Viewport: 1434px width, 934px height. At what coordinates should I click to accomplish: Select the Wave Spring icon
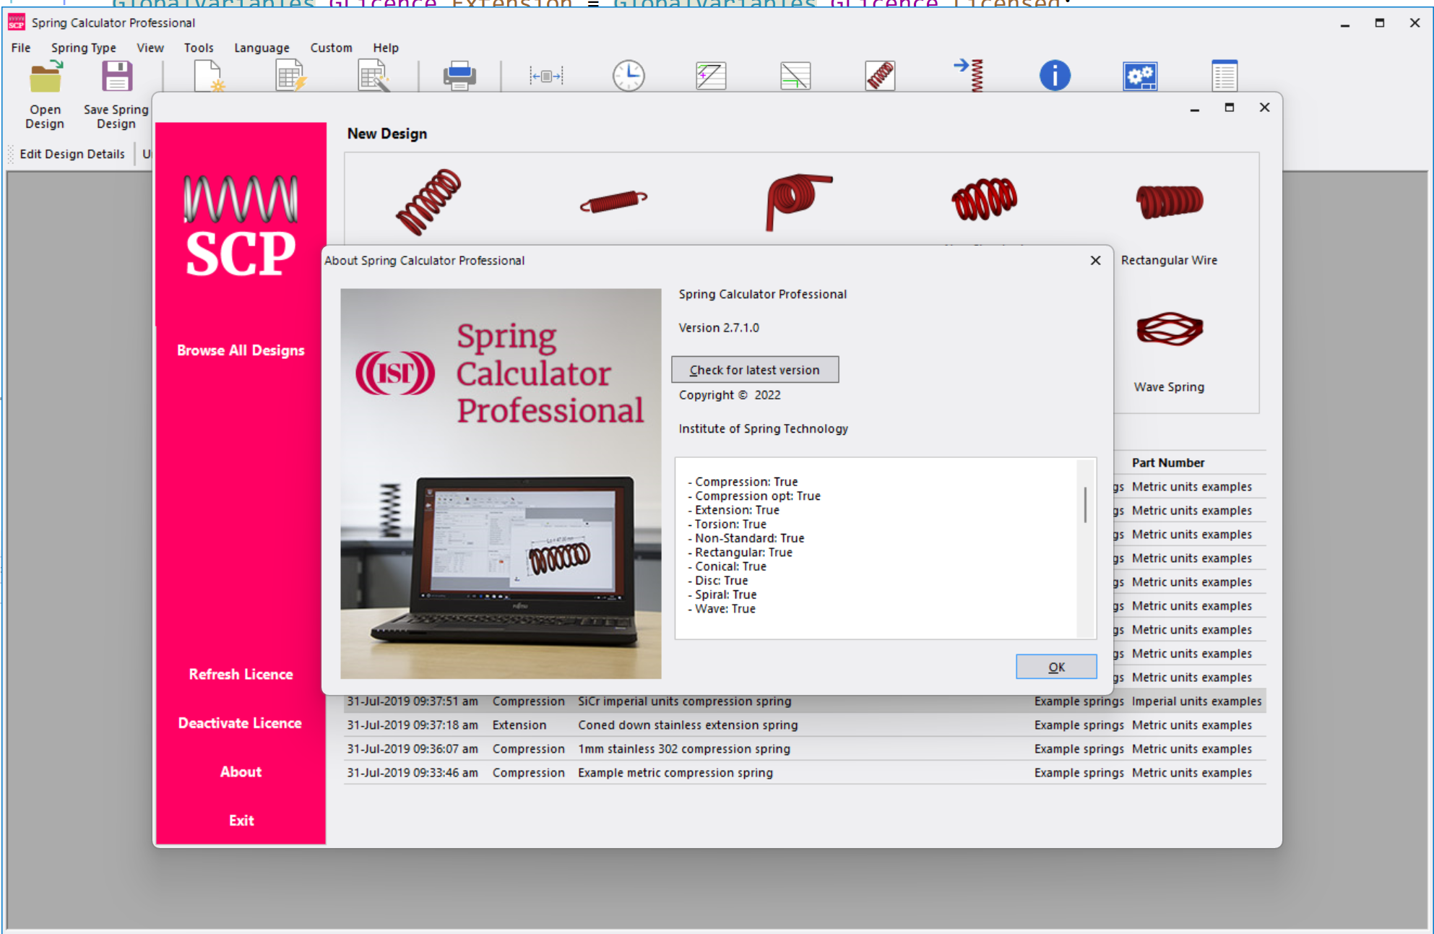(x=1169, y=329)
